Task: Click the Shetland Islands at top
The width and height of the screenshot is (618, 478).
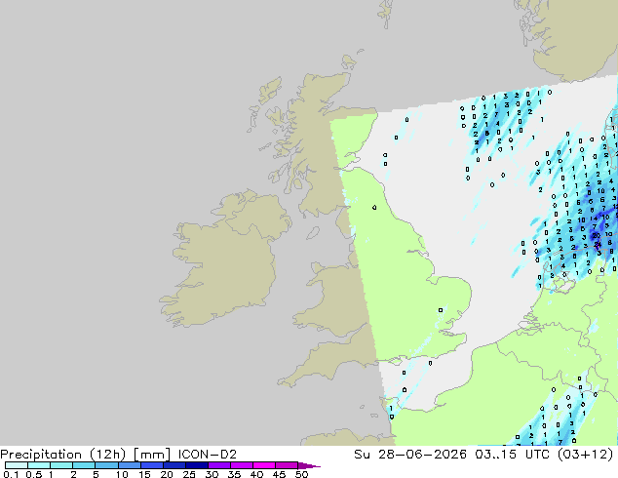Action: point(385,14)
